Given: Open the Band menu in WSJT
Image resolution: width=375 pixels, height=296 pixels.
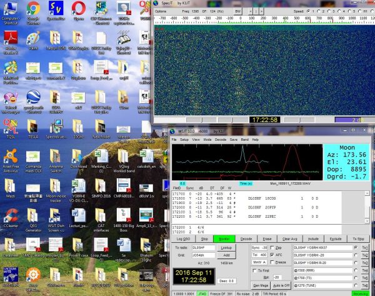Looking at the screenshot, I should point(244,139).
